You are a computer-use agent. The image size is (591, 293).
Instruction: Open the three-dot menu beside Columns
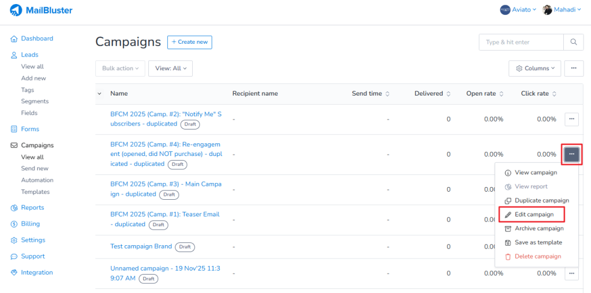pyautogui.click(x=573, y=68)
